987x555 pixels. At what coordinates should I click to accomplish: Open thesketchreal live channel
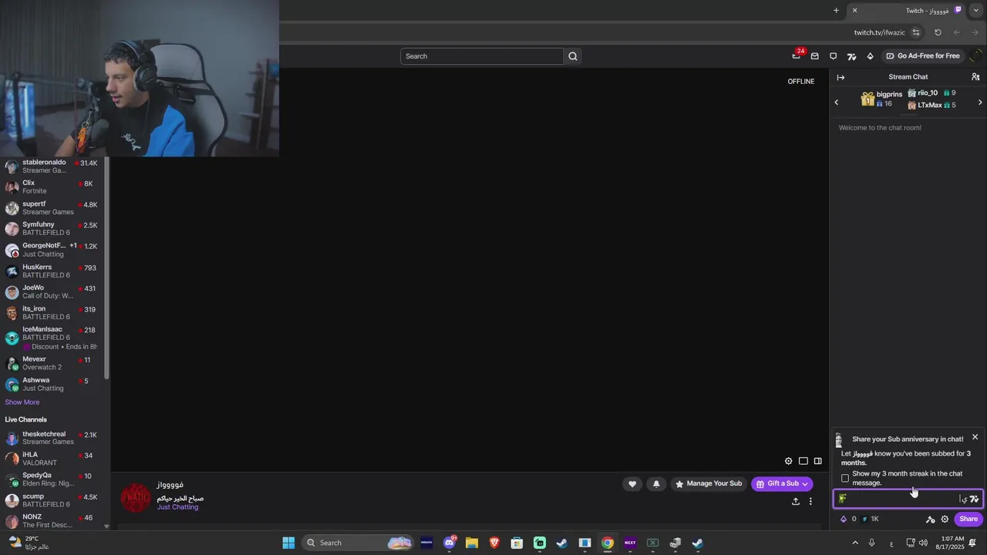point(53,438)
